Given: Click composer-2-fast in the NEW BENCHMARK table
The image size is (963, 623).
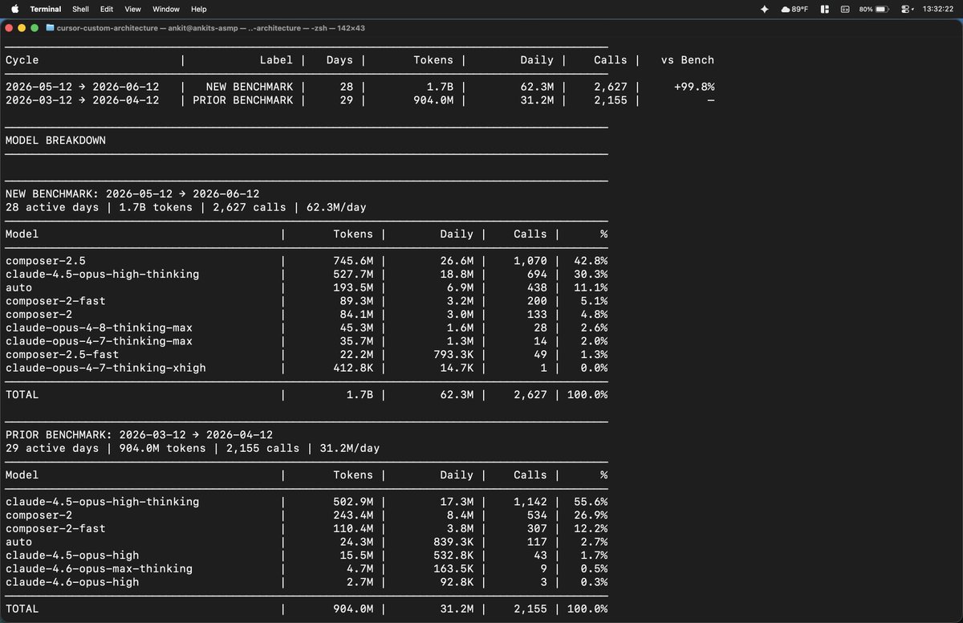Looking at the screenshot, I should click(55, 301).
